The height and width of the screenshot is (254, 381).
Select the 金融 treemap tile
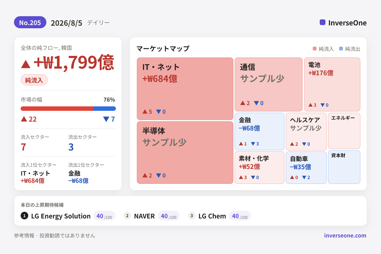[x=259, y=131]
